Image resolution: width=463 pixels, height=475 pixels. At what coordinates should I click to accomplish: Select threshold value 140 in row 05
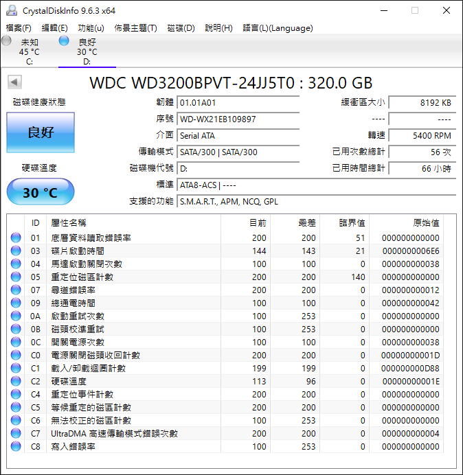(358, 277)
